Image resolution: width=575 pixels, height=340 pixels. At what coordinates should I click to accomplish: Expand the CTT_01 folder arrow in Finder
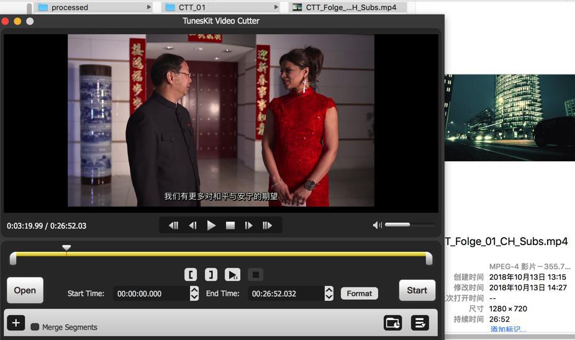point(276,7)
